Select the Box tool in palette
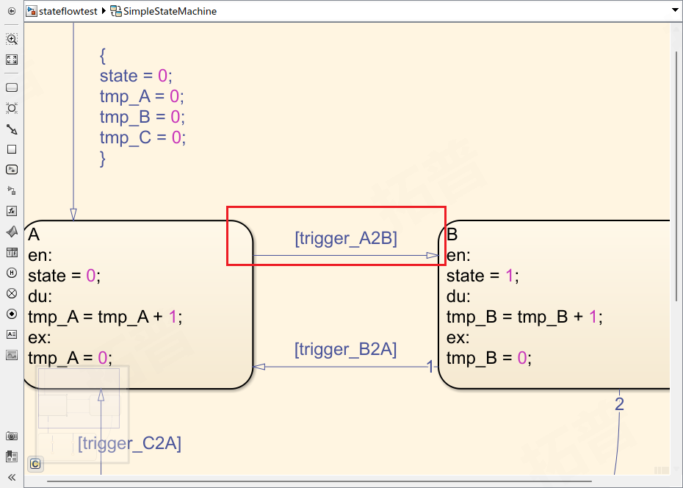This screenshot has width=683, height=488. click(11, 149)
